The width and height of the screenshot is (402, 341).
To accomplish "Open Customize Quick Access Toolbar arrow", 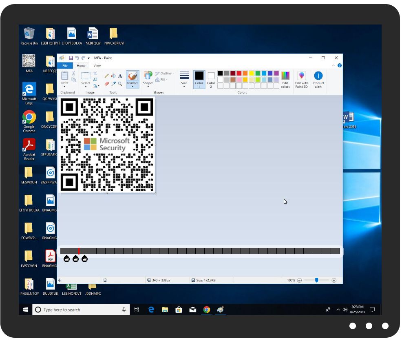I will click(x=89, y=58).
